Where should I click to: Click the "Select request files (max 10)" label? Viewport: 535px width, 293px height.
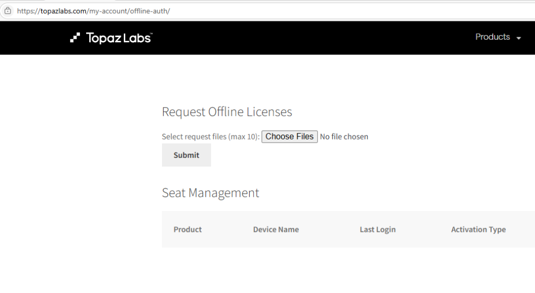(x=211, y=137)
